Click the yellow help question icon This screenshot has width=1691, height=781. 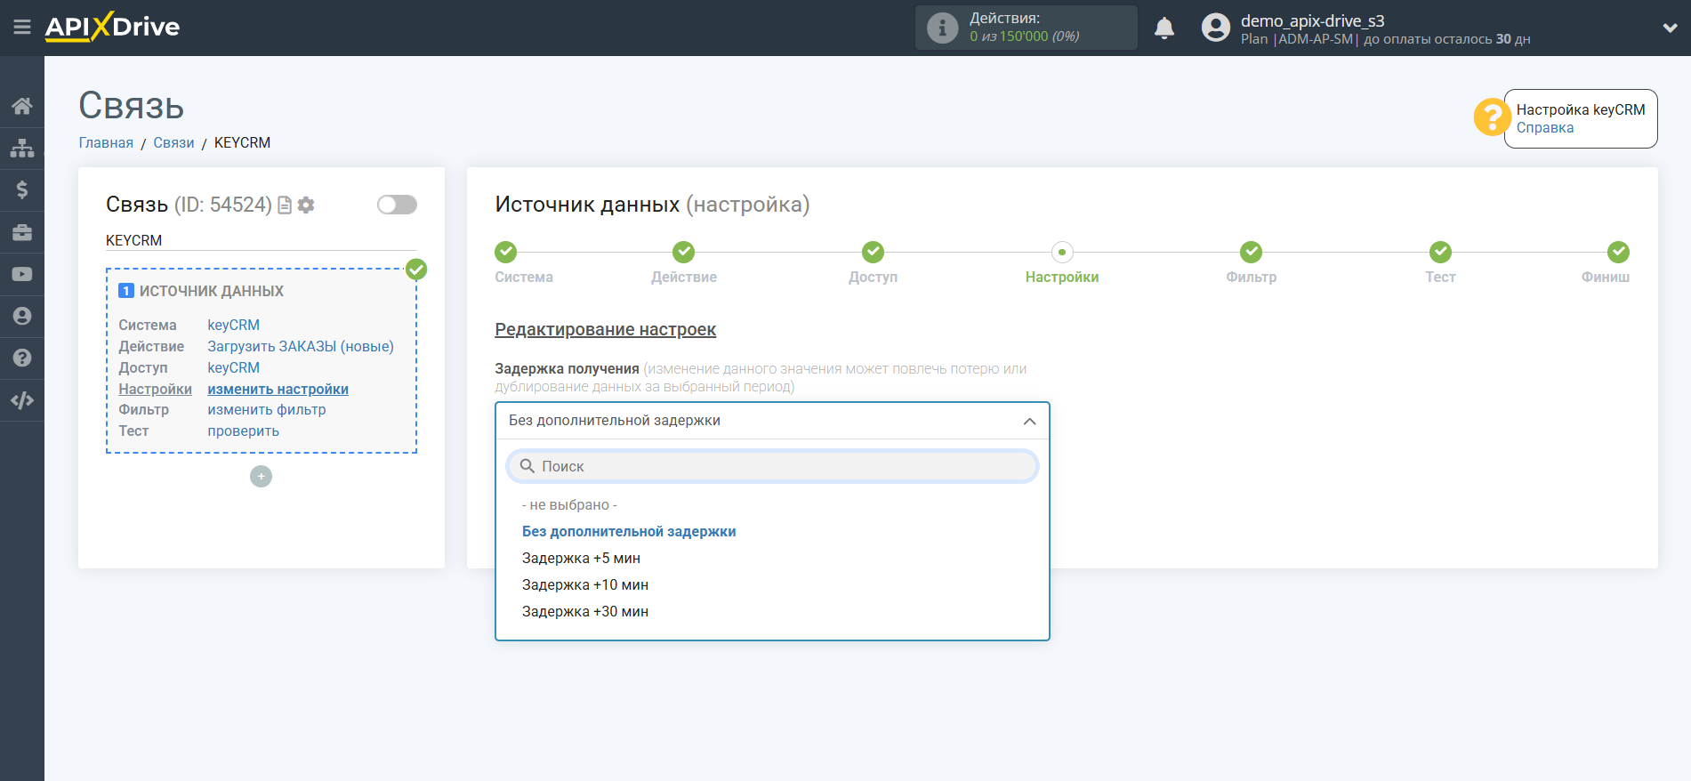pos(1492,117)
